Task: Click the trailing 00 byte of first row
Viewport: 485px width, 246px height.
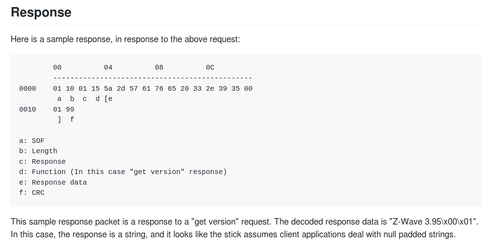Action: tap(248, 89)
